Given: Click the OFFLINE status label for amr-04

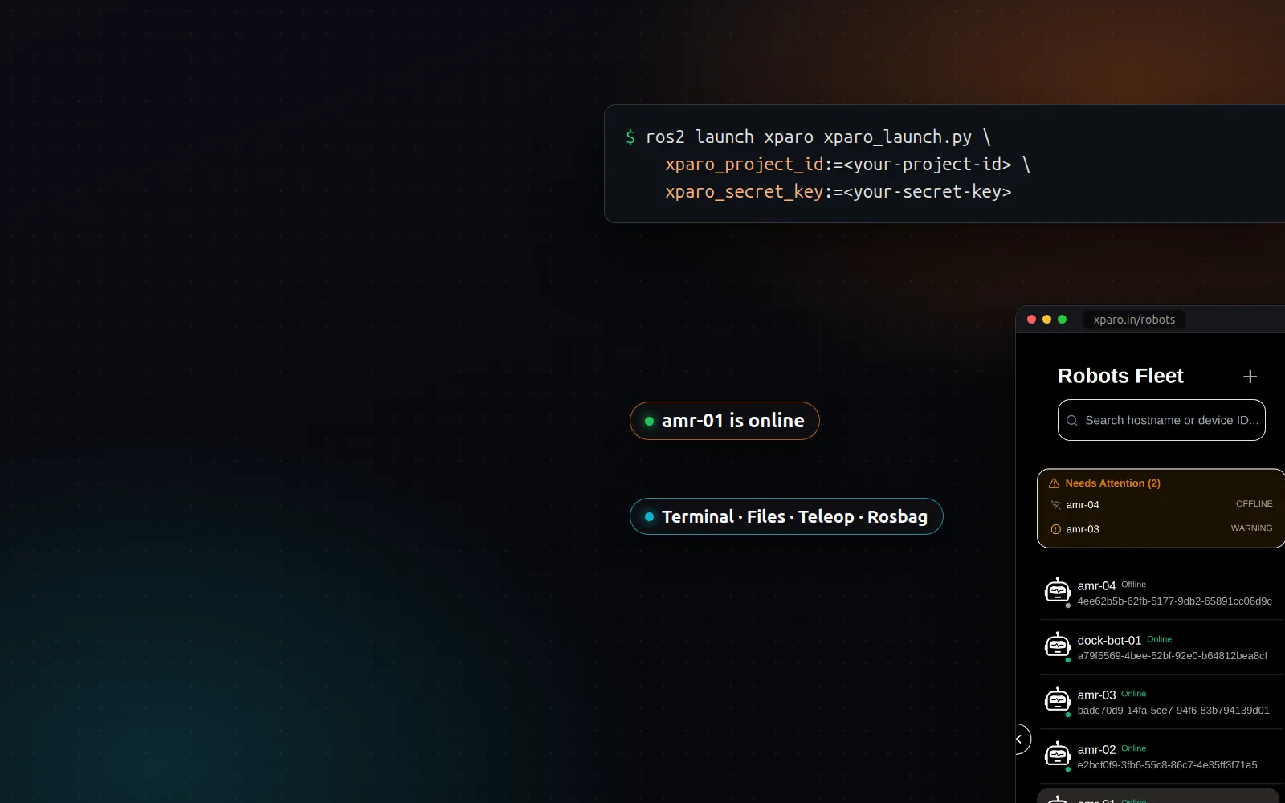Looking at the screenshot, I should [1254, 504].
